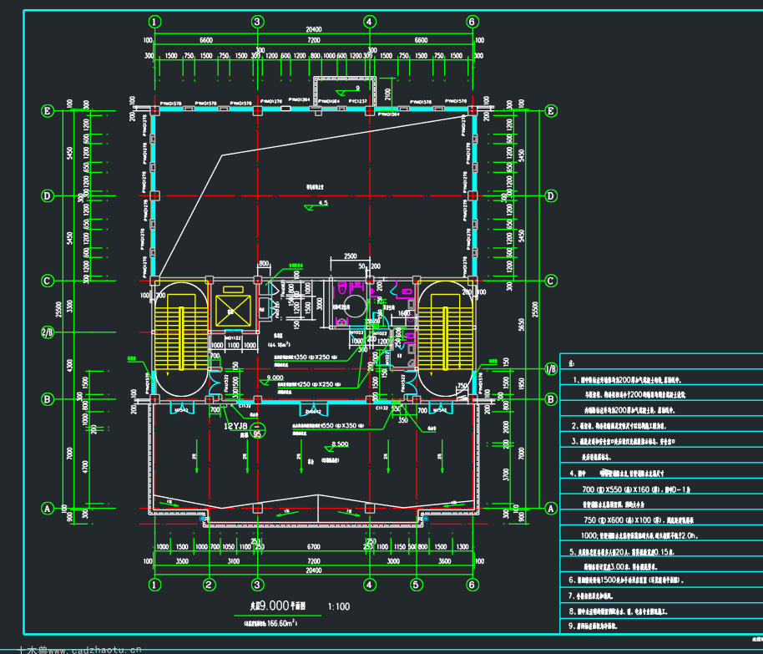Screen dimensions: 763x654
Task: Select the 64.18m² room area label
Action: tap(280, 345)
